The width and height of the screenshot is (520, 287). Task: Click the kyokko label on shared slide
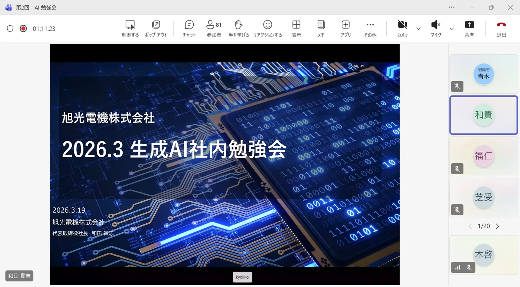[x=242, y=277]
